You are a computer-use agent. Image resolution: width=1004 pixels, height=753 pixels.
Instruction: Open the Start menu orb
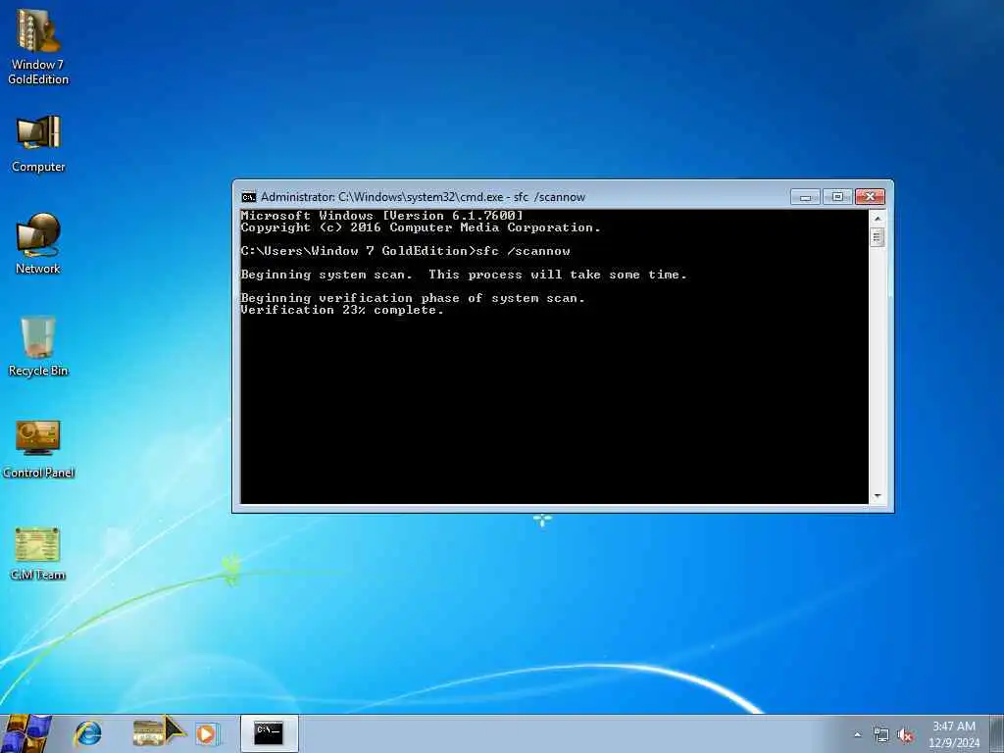pyautogui.click(x=25, y=733)
